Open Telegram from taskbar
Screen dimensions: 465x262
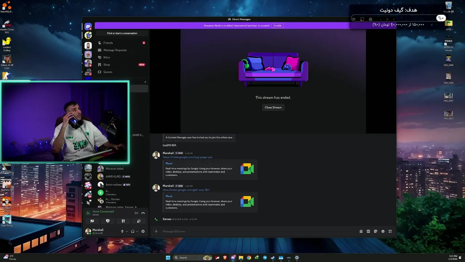pos(265,258)
